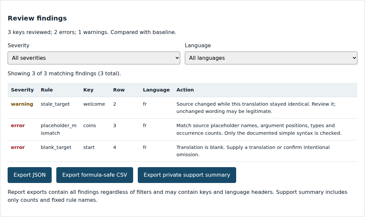This screenshot has height=217, width=365.
Task: Select the Key column header
Action: tap(88, 90)
